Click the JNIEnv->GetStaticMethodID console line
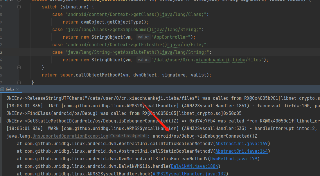 click(x=163, y=121)
